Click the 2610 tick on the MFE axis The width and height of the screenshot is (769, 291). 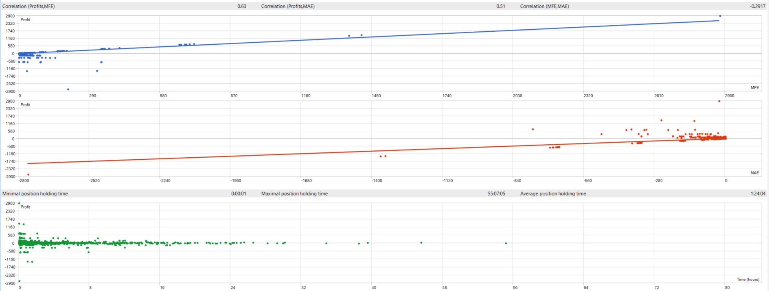[x=659, y=96]
